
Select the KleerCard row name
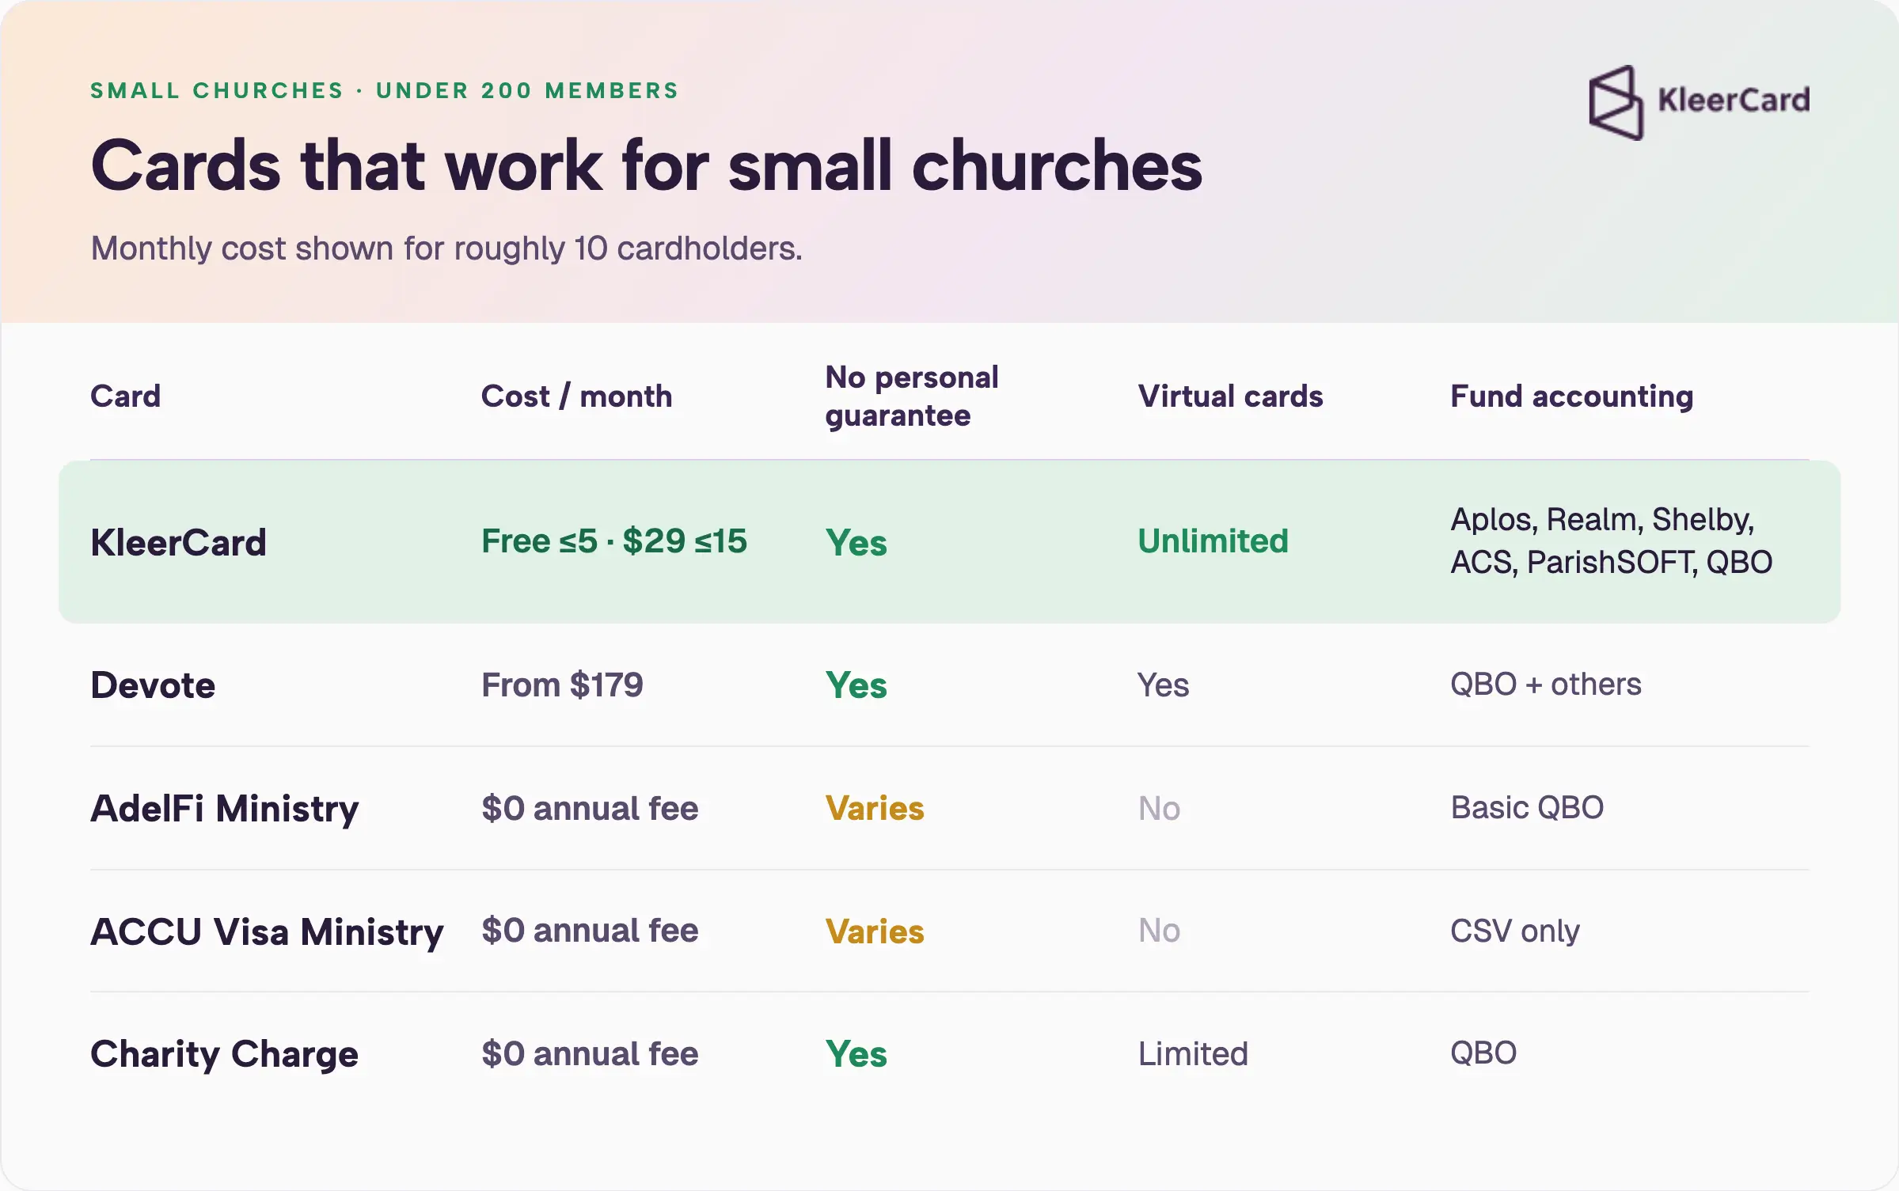coord(178,543)
